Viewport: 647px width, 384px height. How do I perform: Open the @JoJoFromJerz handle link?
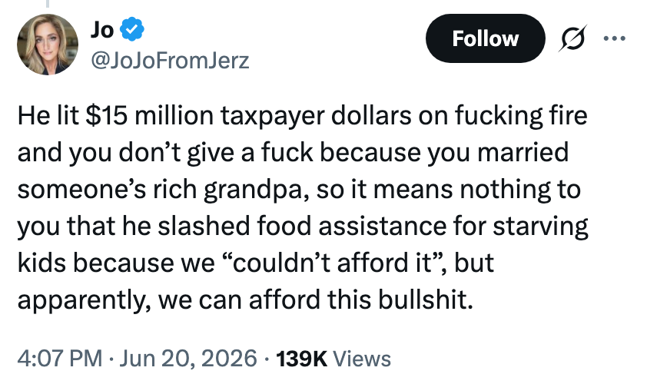(x=170, y=60)
